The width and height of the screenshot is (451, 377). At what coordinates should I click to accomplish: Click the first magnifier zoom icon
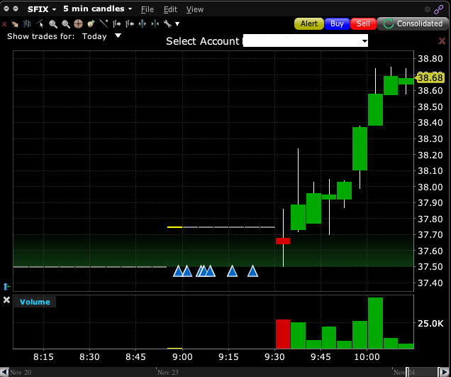click(x=53, y=24)
